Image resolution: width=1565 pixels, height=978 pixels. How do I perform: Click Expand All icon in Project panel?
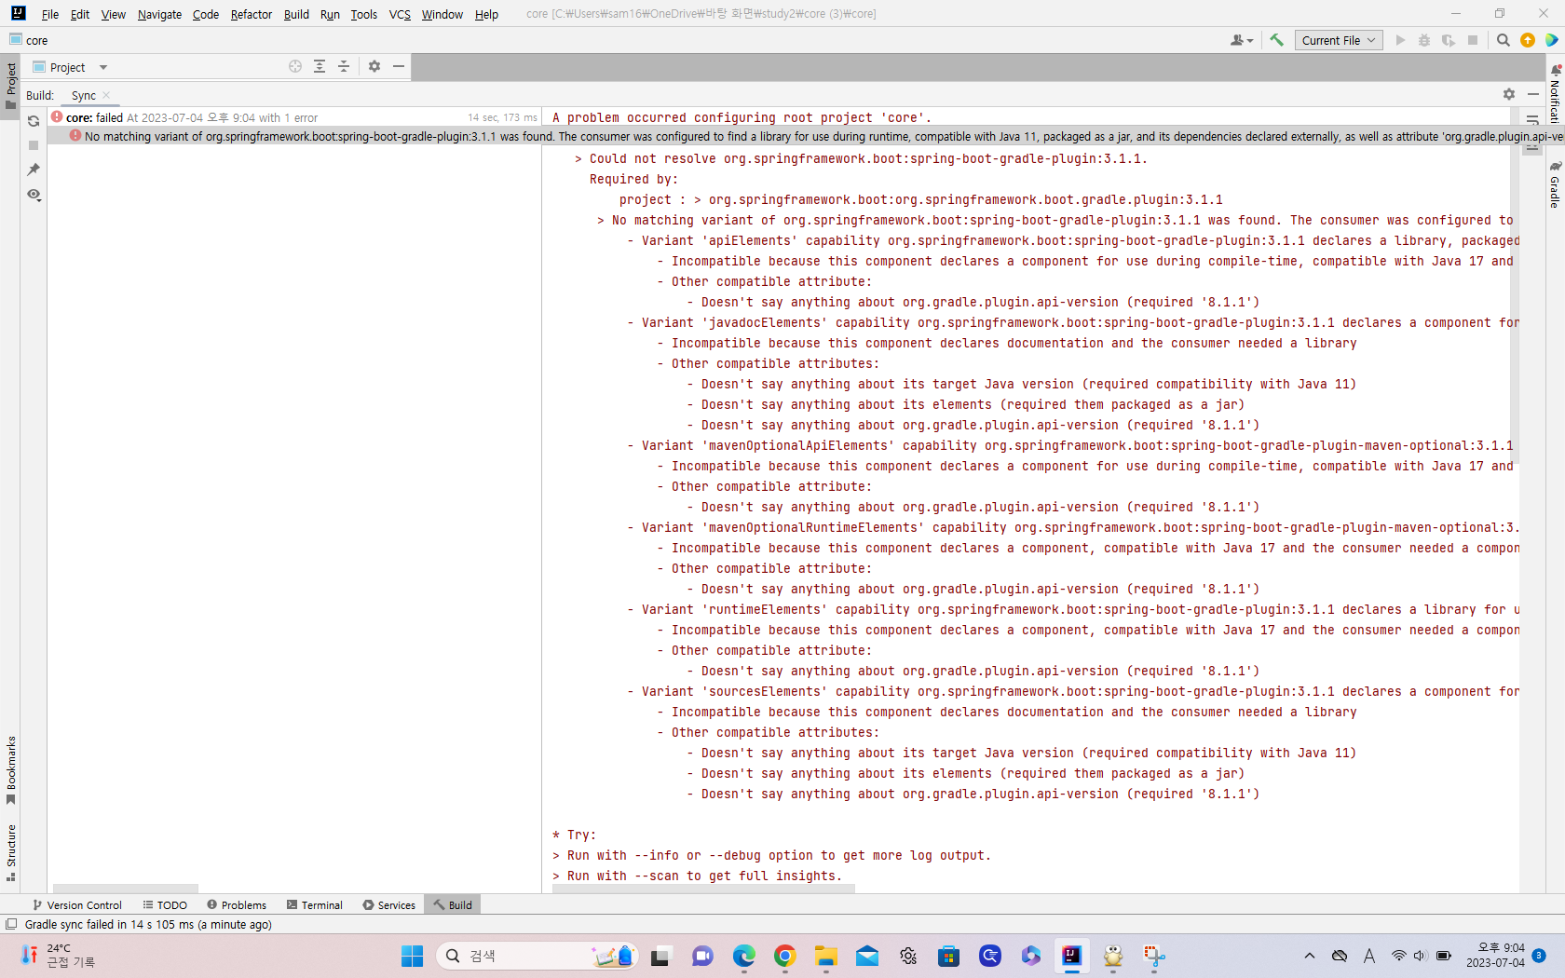[x=320, y=66]
